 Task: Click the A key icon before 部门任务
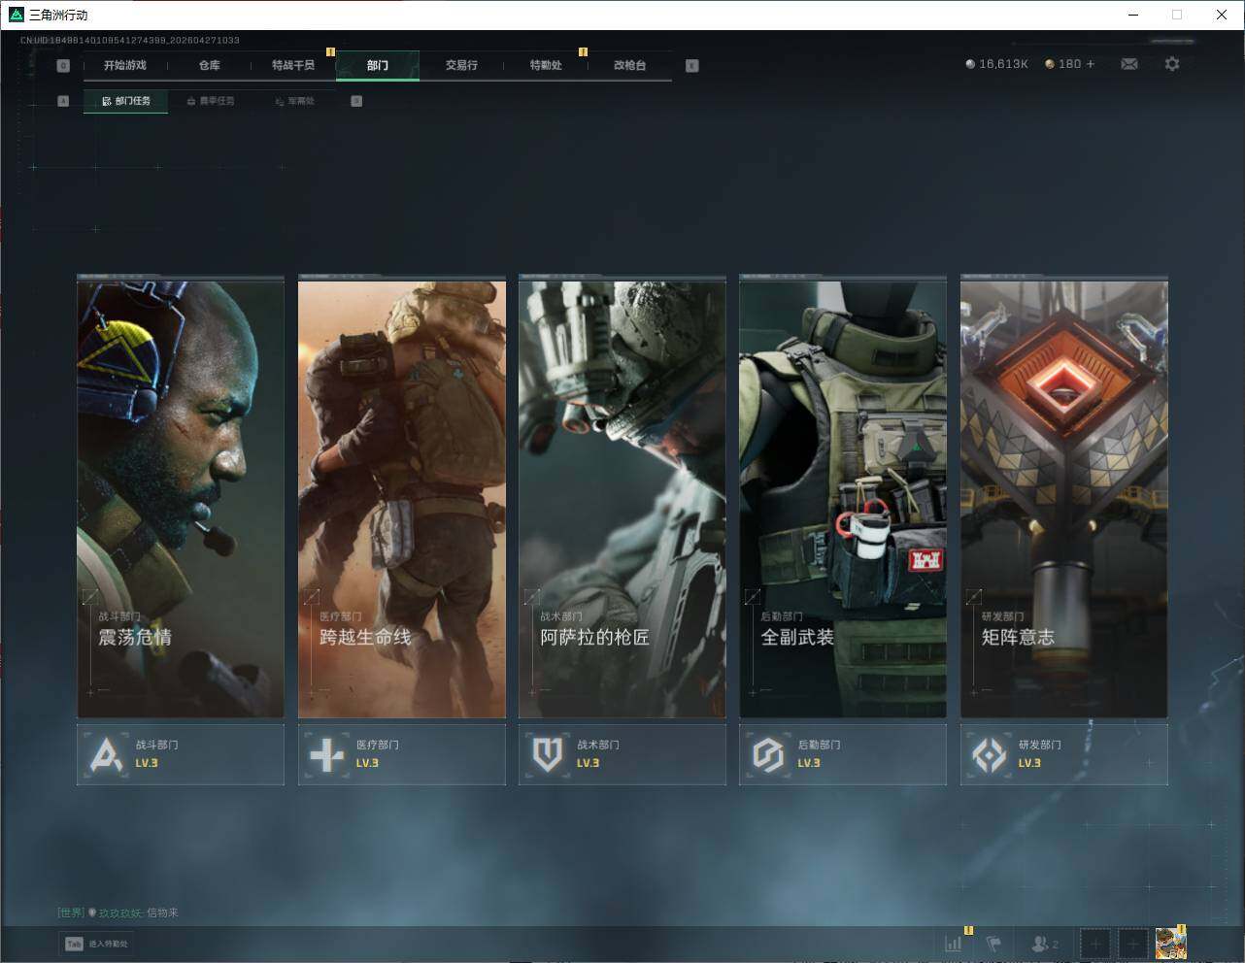tap(63, 101)
